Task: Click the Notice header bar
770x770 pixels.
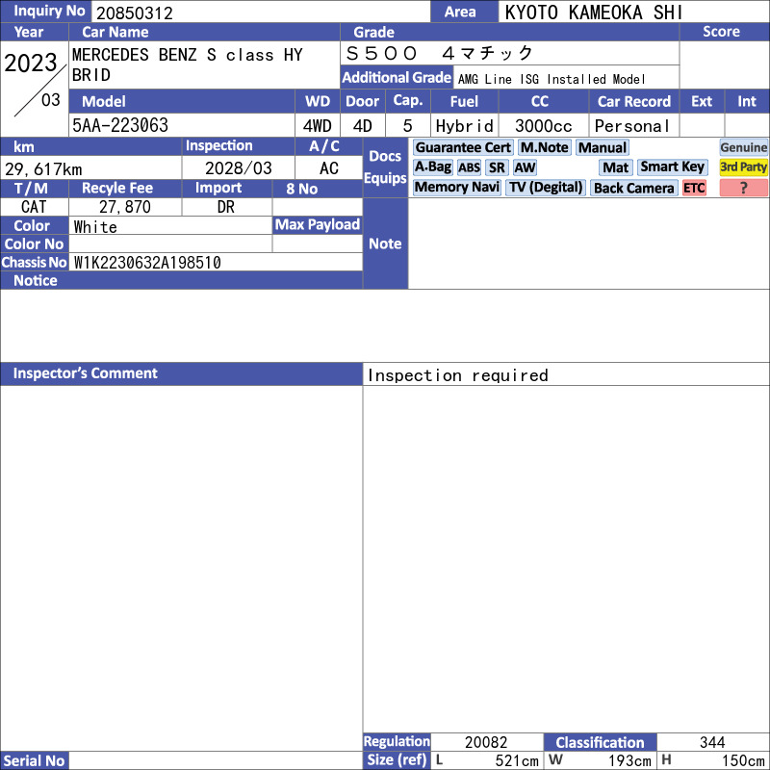Action: point(181,280)
